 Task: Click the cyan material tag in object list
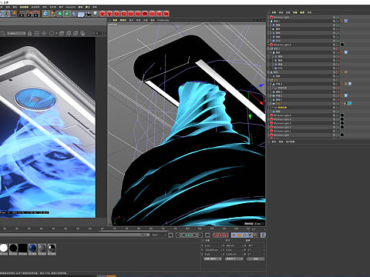point(350,103)
